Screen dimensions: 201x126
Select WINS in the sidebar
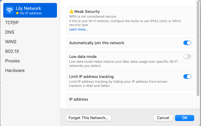point(11,42)
